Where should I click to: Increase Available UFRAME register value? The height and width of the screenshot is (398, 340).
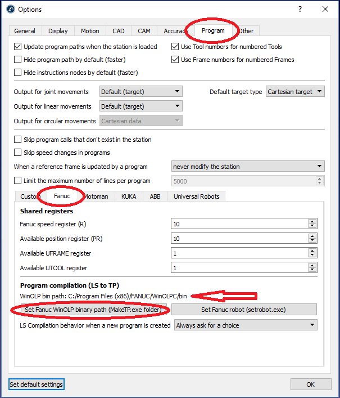coord(312,251)
